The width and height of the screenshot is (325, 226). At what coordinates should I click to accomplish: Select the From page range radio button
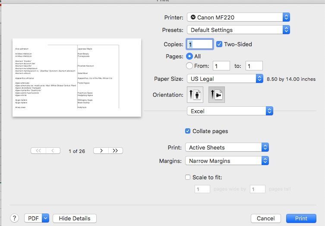click(x=189, y=66)
